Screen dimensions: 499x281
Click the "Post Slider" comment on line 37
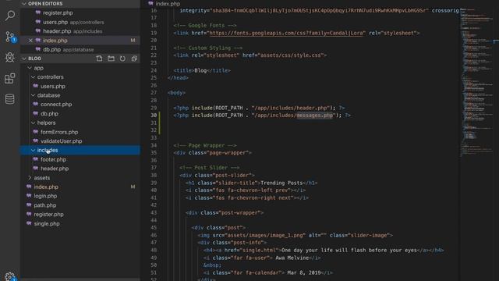(x=210, y=168)
